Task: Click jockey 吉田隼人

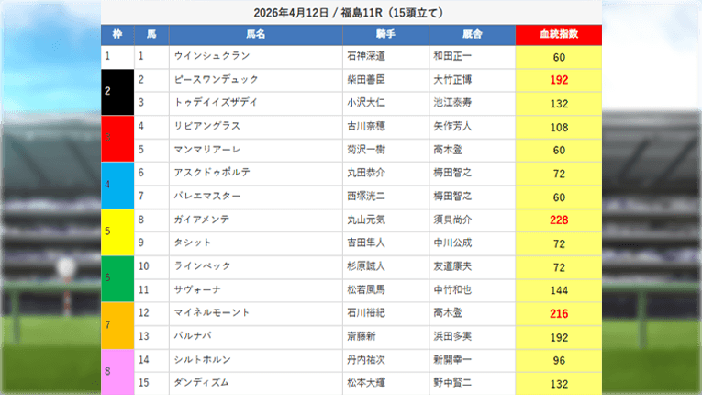Action: pyautogui.click(x=366, y=243)
